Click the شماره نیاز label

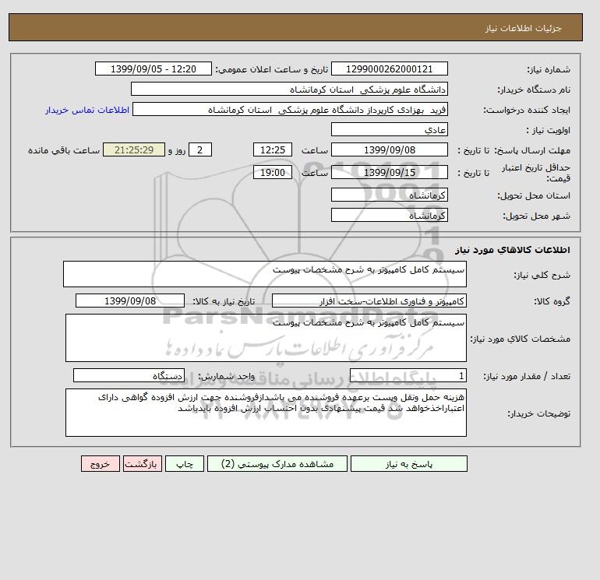point(549,69)
